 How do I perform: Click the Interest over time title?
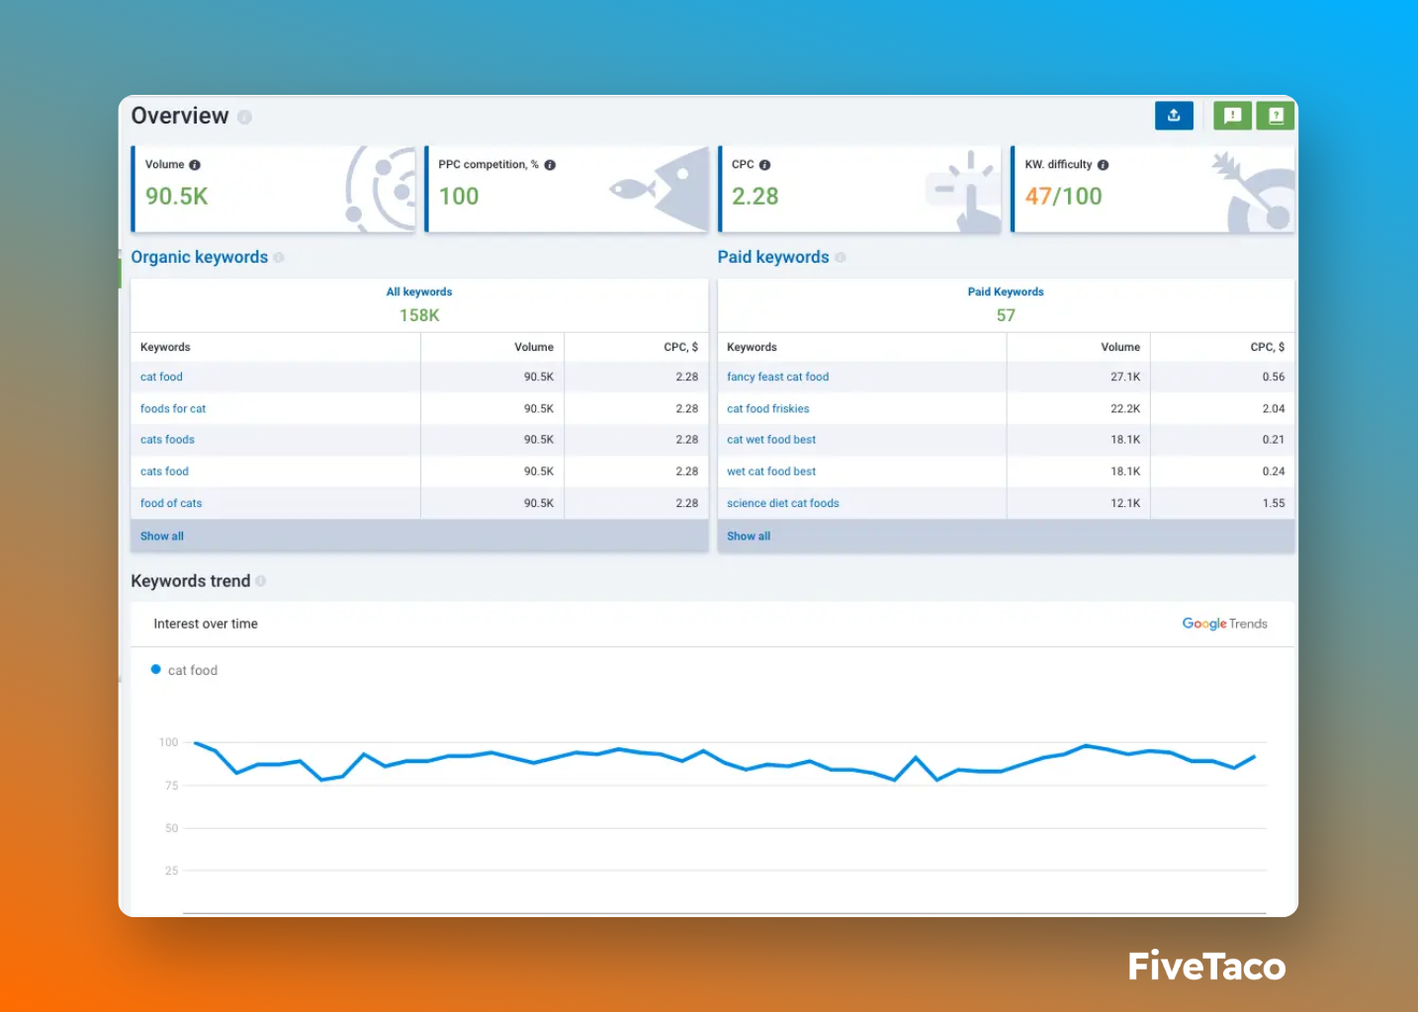(206, 624)
